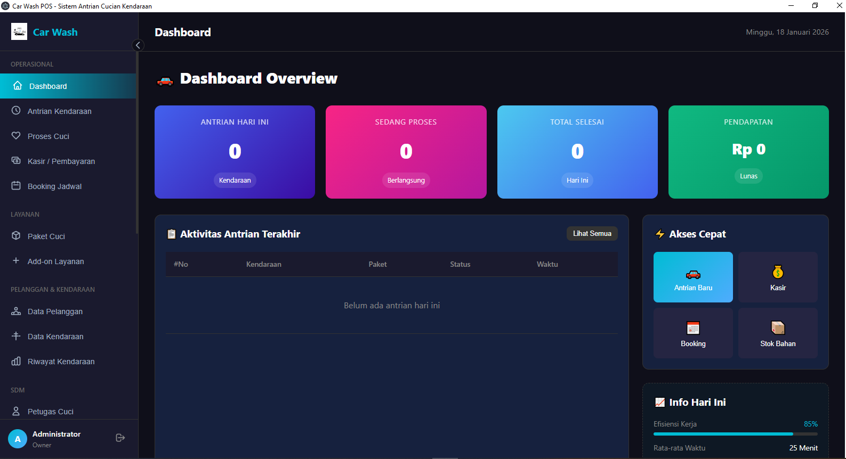Click the Antrian Hari Ini stat card
The image size is (846, 459).
coord(235,152)
